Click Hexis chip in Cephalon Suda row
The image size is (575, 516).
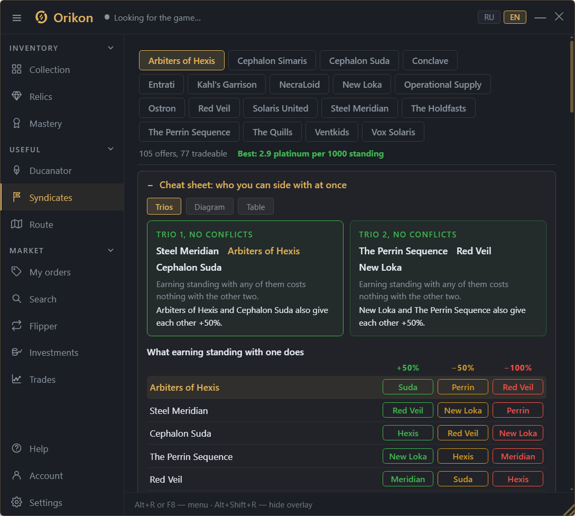pos(408,433)
